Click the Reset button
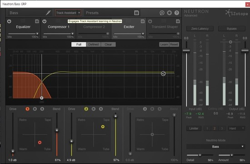Viewport: 250px width, 164px height. click(174, 44)
